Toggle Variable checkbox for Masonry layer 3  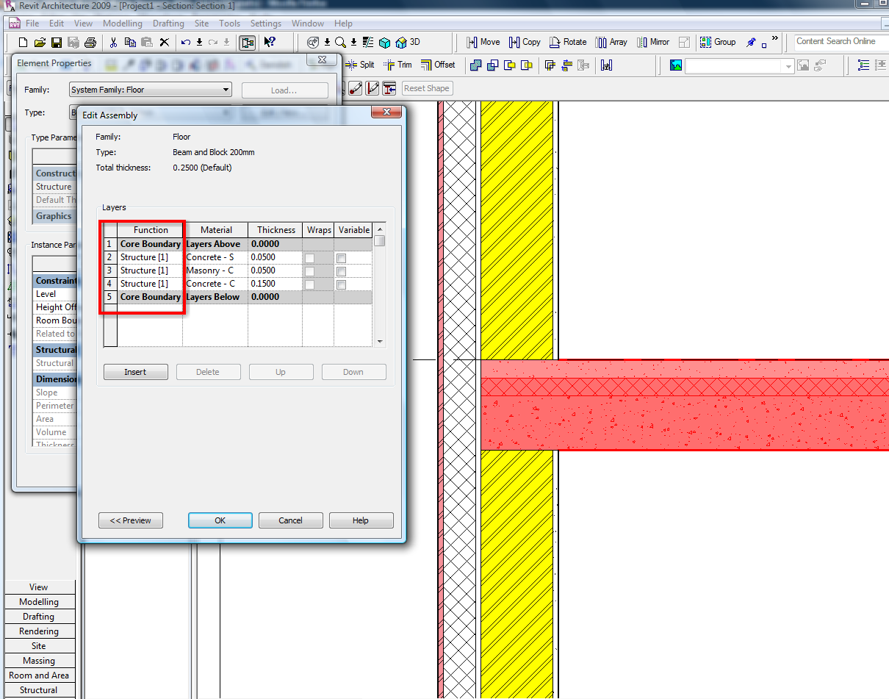341,271
